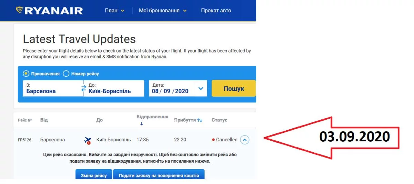This screenshot has width=414, height=184.
Task: Click Подати заявку на повернення коштів
Action: (x=159, y=175)
